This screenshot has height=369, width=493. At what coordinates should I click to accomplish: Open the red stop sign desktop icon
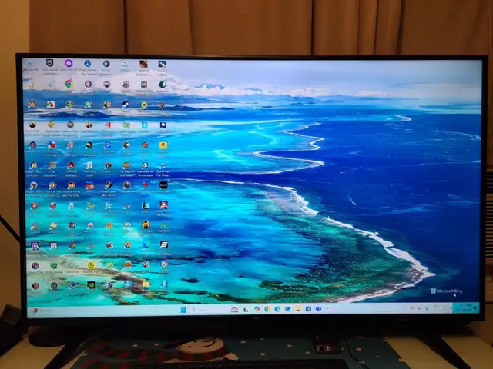click(x=90, y=225)
